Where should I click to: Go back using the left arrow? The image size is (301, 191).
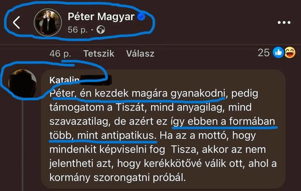coord(17,23)
